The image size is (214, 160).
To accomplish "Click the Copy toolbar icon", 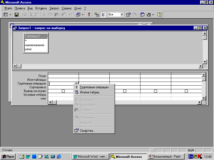I will tap(50, 15).
